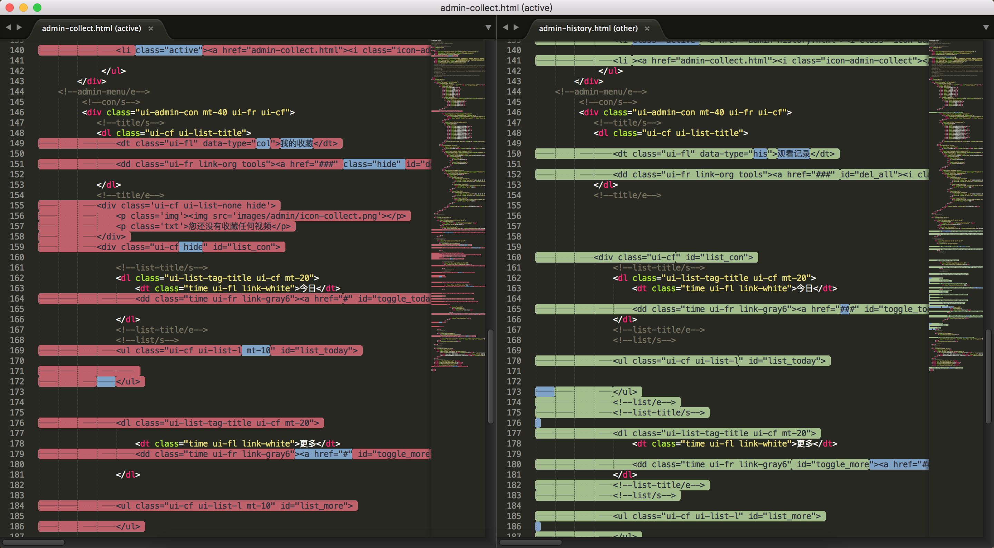Click highlighted class="active" in left pane
The width and height of the screenshot is (994, 548).
tap(169, 50)
